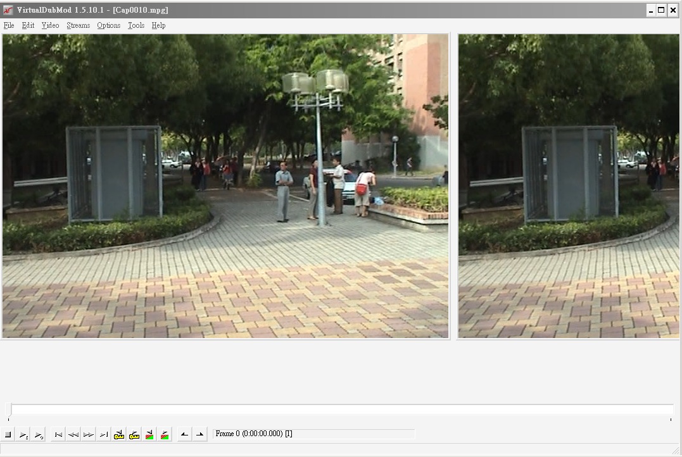Image resolution: width=682 pixels, height=457 pixels.
Task: Click the Frame 0 position readout field
Action: [313, 434]
